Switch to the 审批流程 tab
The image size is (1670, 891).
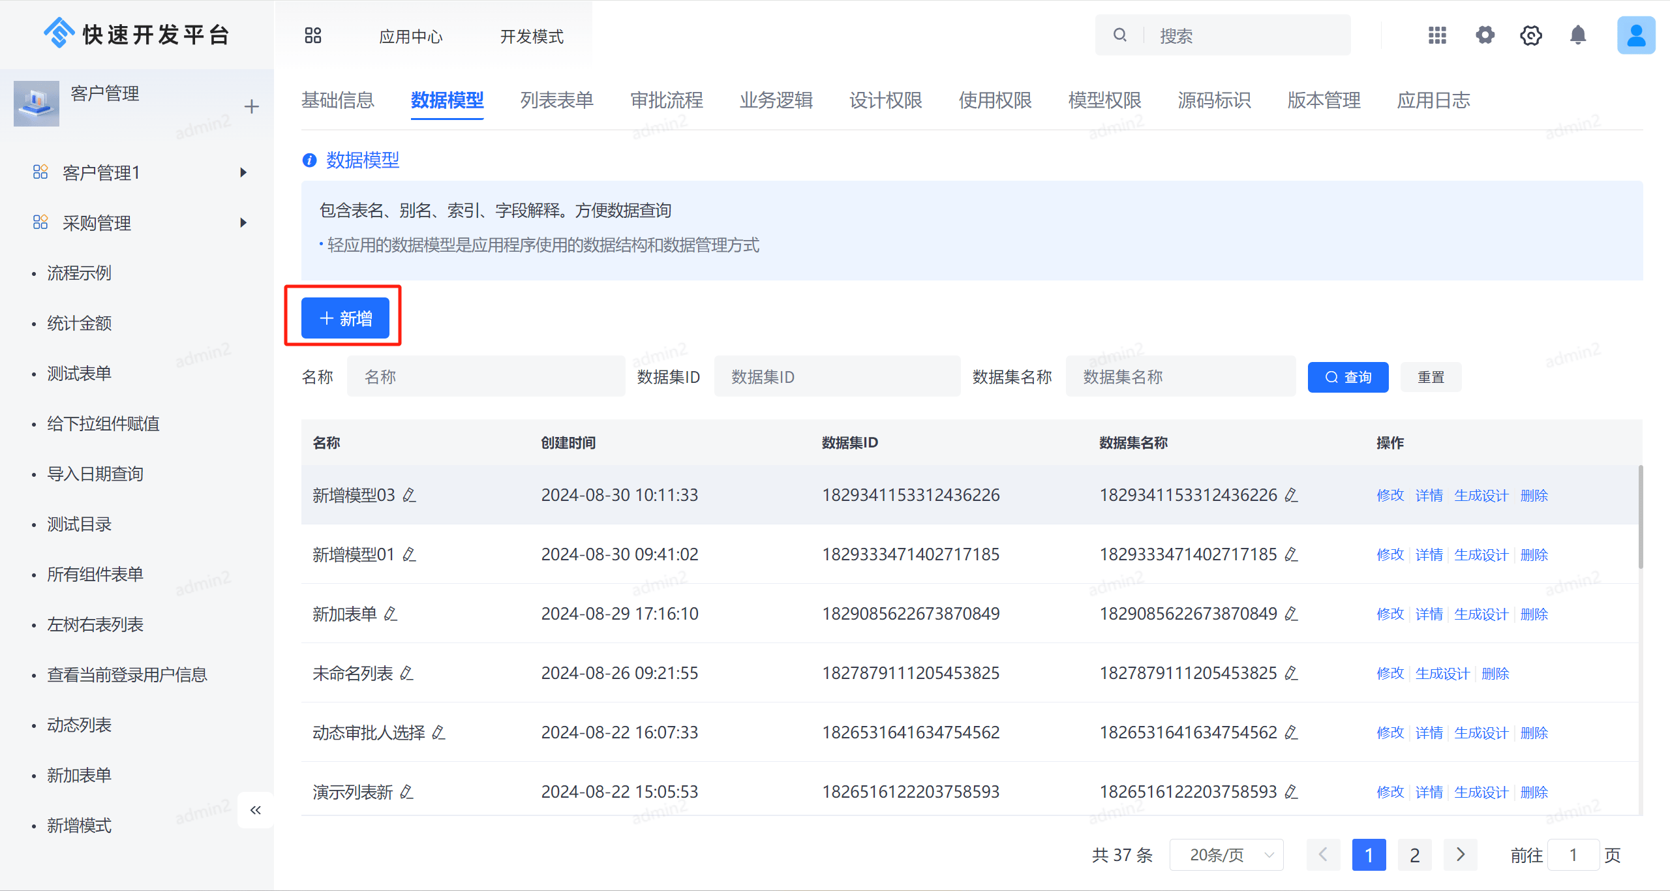pos(666,100)
